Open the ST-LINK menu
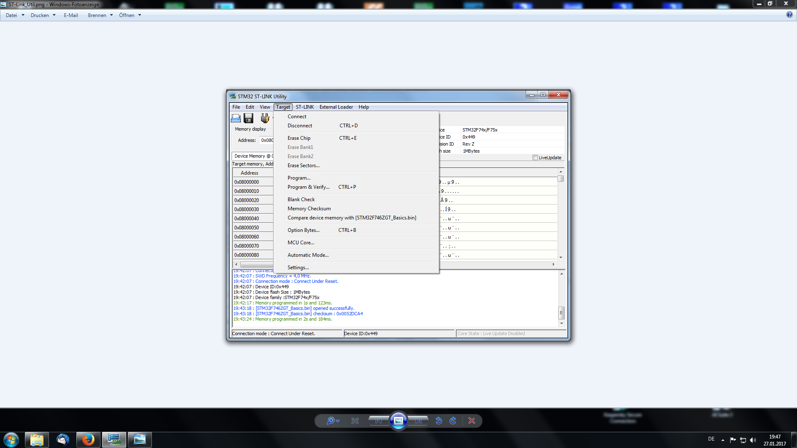 click(x=305, y=107)
